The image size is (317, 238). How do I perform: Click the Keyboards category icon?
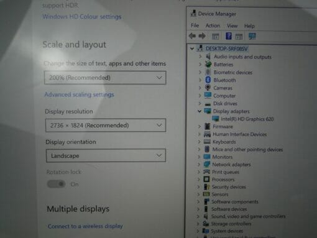coord(207,142)
